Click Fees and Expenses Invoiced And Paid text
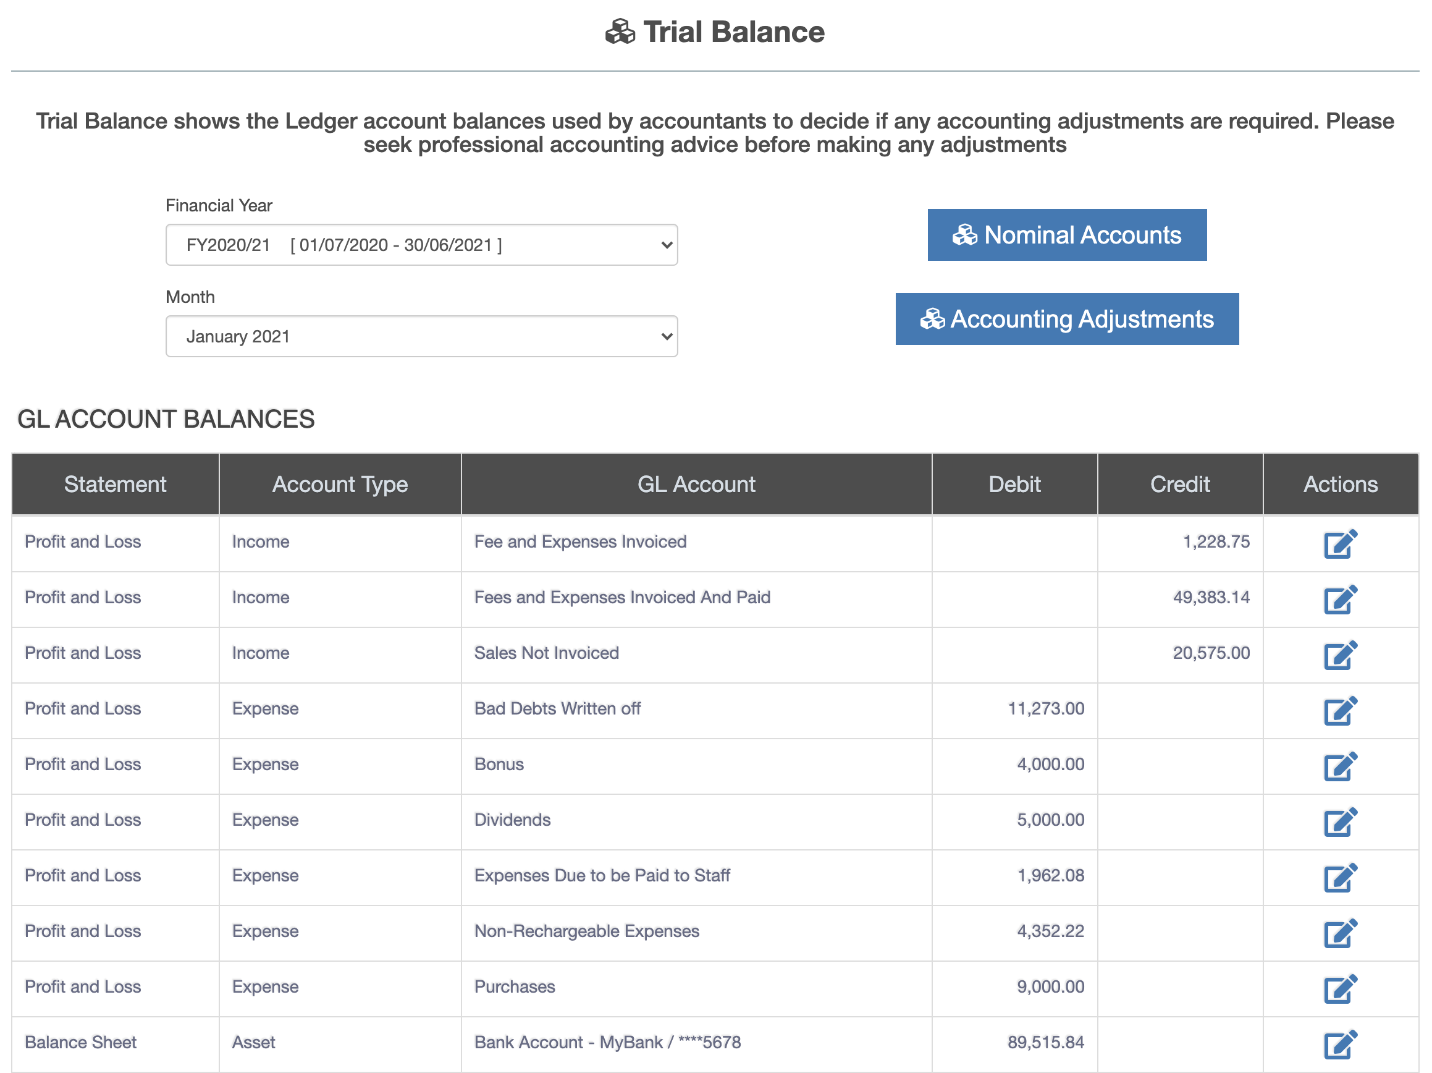This screenshot has height=1073, width=1432. pyautogui.click(x=622, y=598)
